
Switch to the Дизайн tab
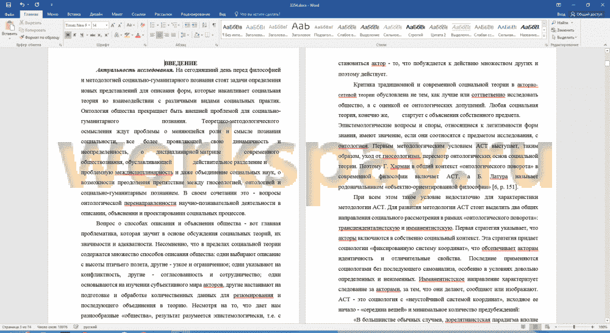click(x=96, y=14)
